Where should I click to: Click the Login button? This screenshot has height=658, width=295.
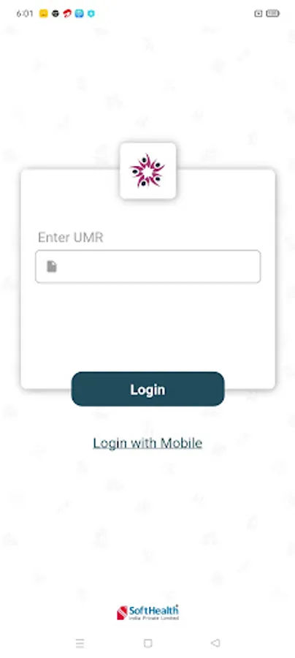(x=148, y=389)
